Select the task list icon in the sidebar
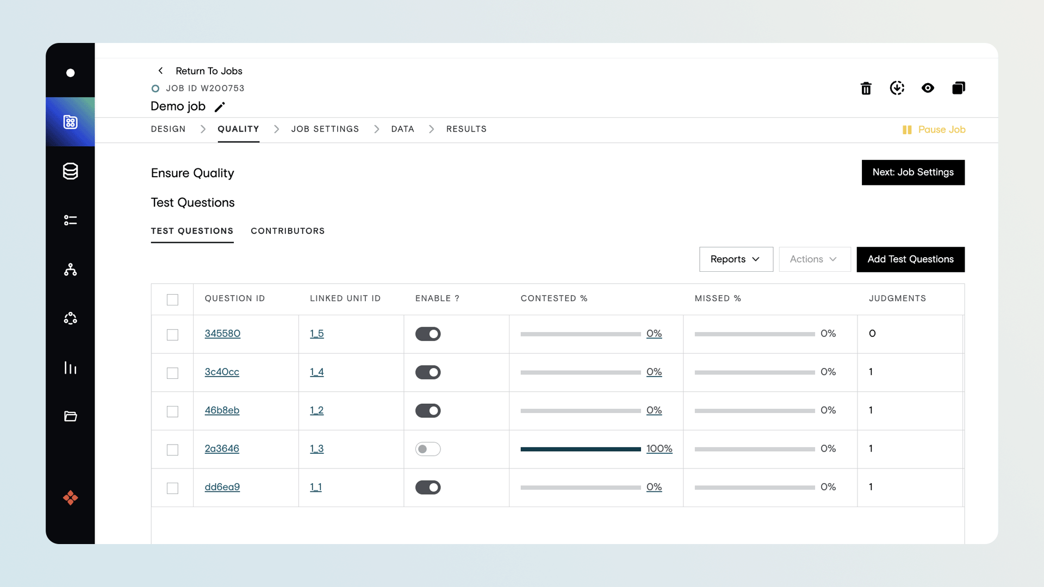The width and height of the screenshot is (1044, 587). click(70, 220)
